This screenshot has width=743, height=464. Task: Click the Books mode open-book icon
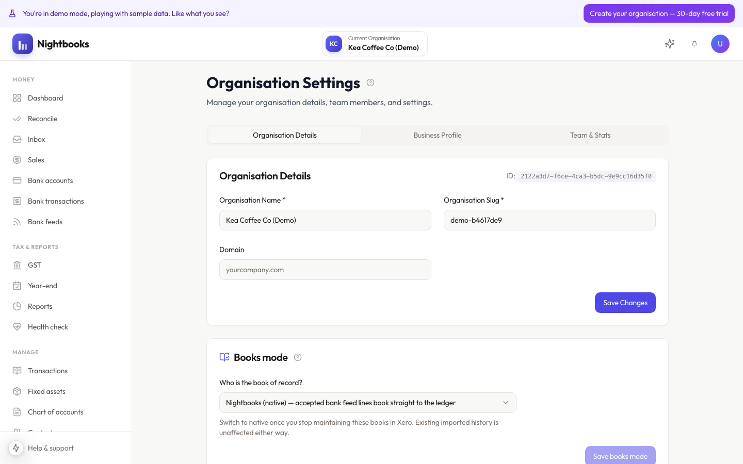tap(224, 357)
